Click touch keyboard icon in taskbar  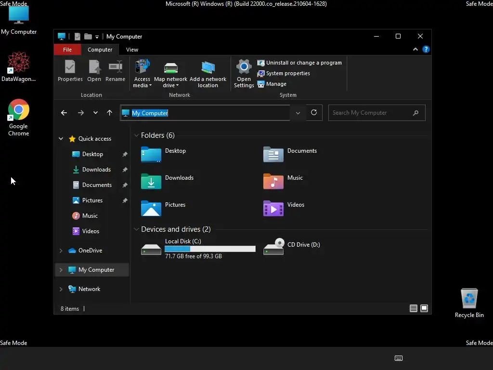point(398,358)
